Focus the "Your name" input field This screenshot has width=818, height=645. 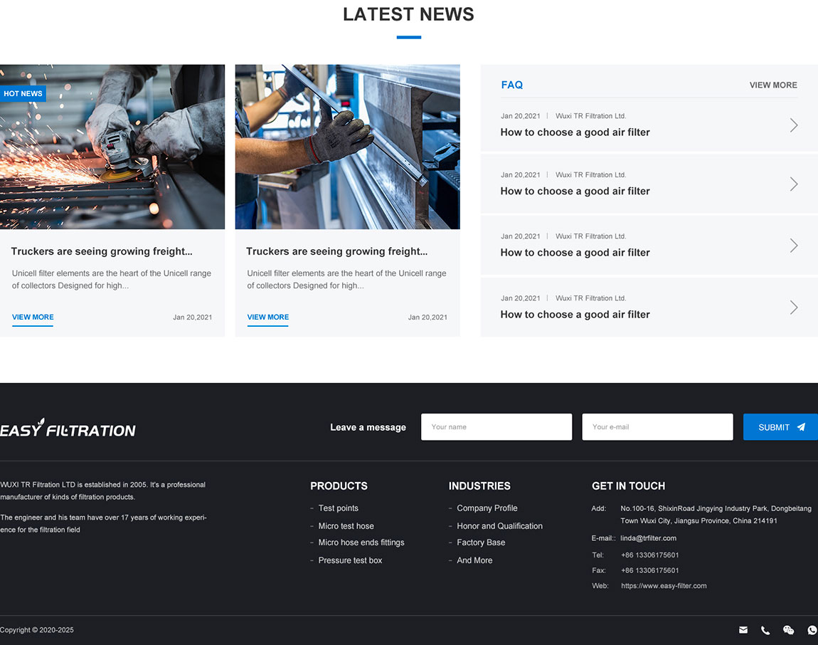(x=496, y=427)
